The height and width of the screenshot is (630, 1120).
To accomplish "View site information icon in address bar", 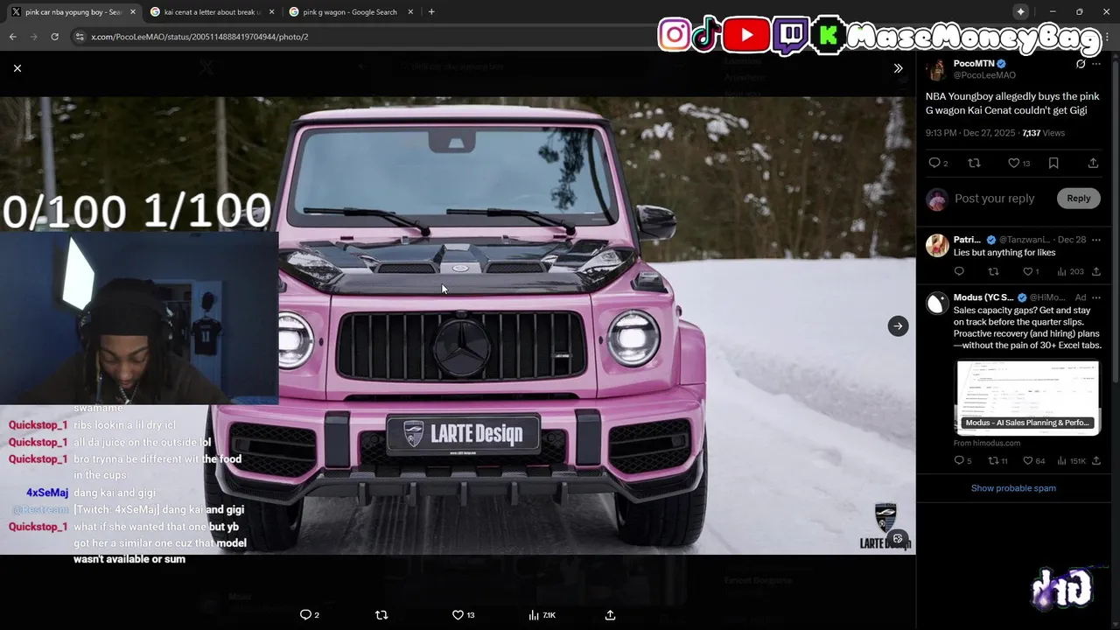I will click(80, 37).
